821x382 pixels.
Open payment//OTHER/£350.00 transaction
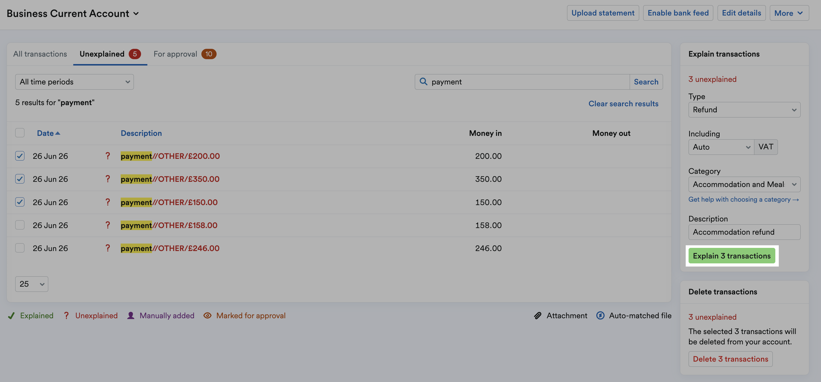[x=170, y=179]
